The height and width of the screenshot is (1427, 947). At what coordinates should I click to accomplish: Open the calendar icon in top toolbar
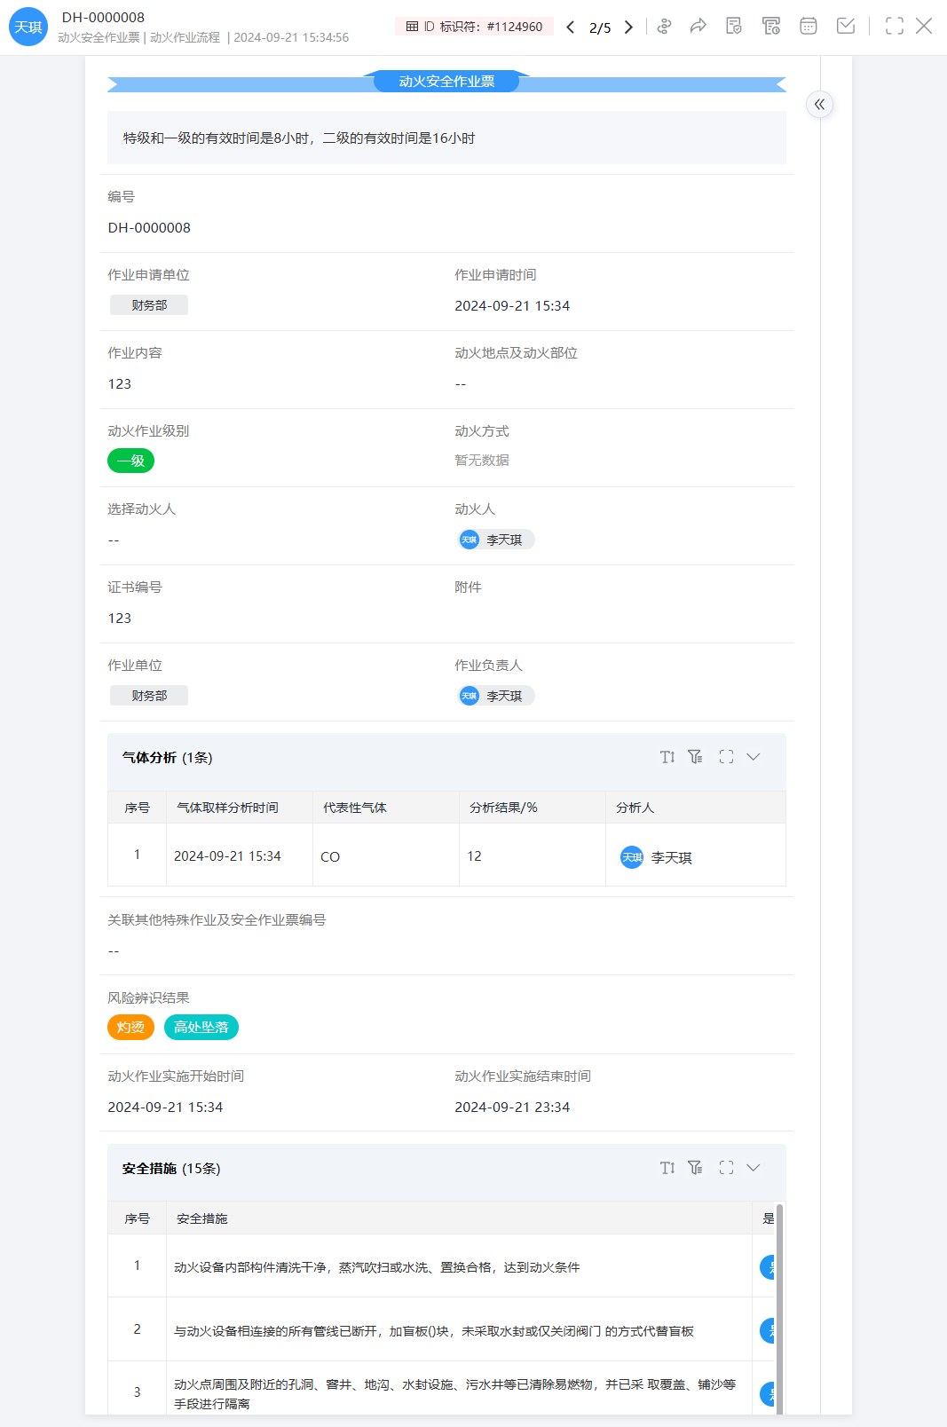808,27
